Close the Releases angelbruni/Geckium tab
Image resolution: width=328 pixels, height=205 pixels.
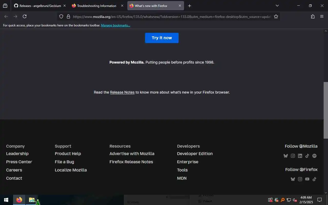[65, 6]
